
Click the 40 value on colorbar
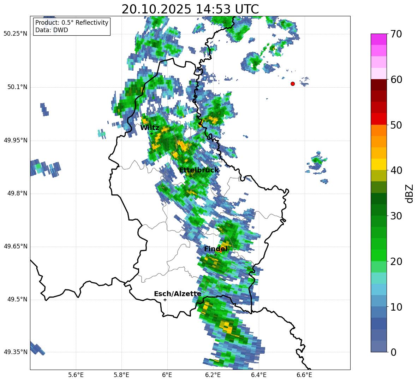[x=396, y=170]
